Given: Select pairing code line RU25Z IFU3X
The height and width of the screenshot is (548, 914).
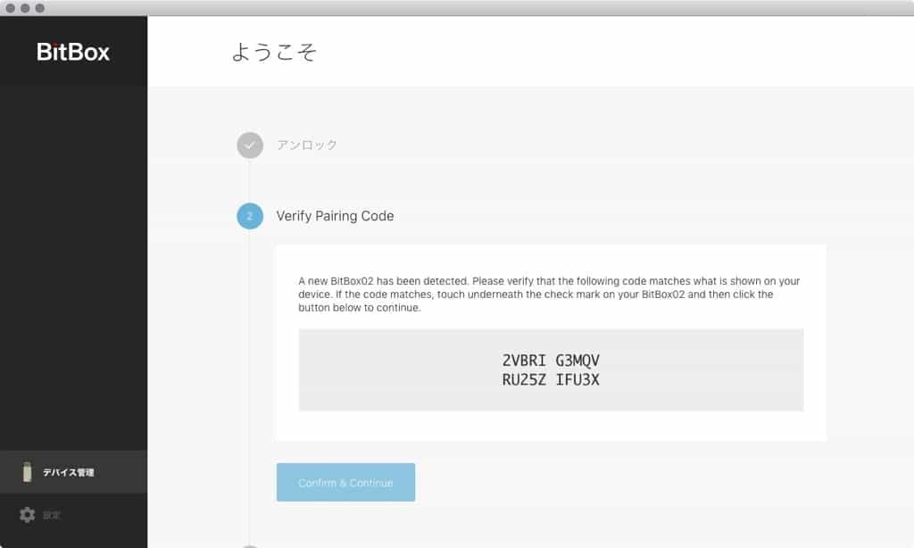Looking at the screenshot, I should [x=551, y=379].
